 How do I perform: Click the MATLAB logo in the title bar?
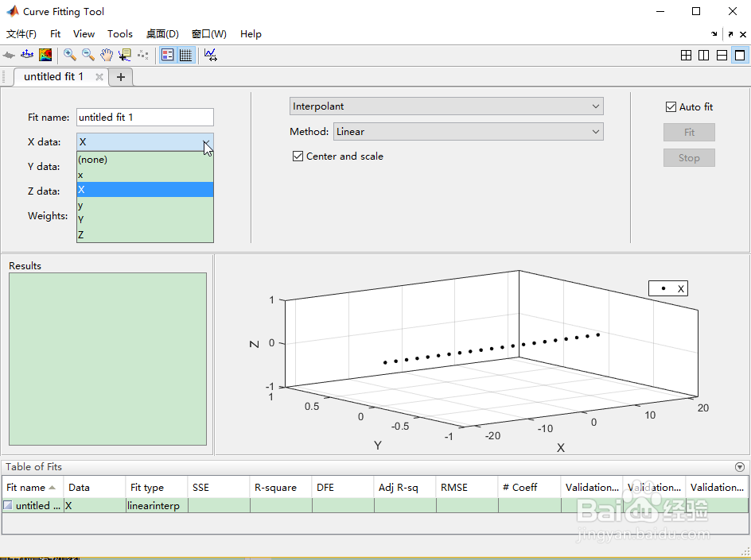pyautogui.click(x=12, y=11)
